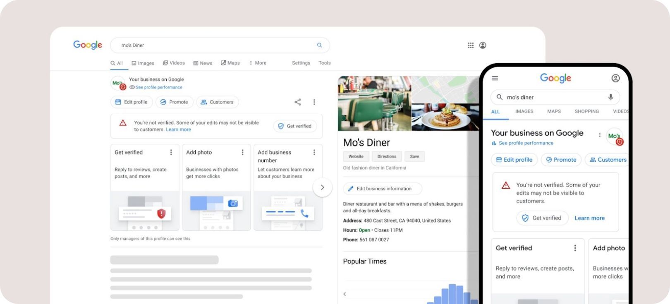Tap the Customers button on phone
The image size is (670, 304).
pyautogui.click(x=607, y=160)
